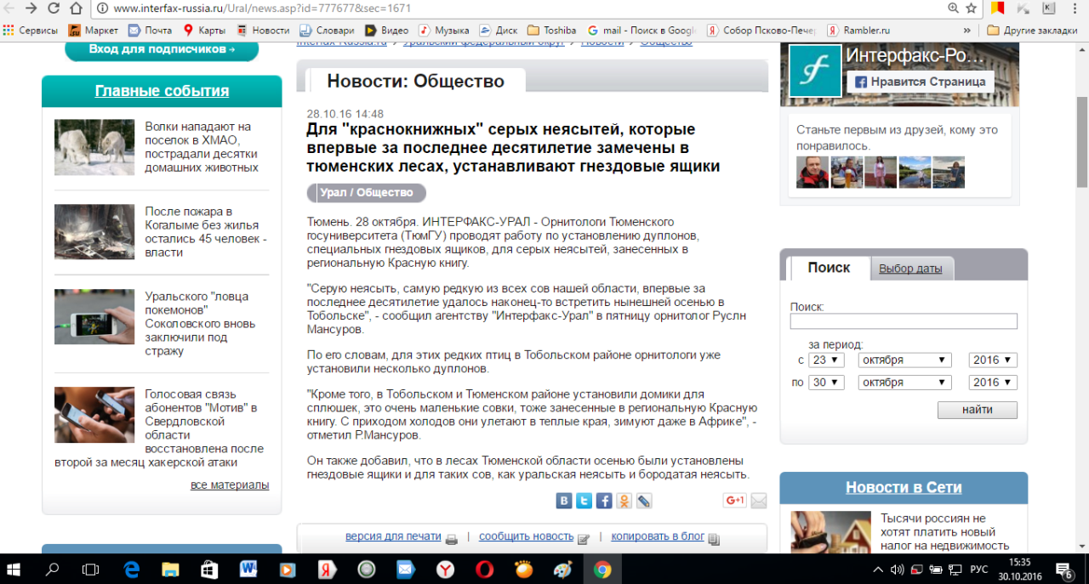Open Другие закладки bookmarks folder
The image size is (1089, 584).
tap(1031, 31)
